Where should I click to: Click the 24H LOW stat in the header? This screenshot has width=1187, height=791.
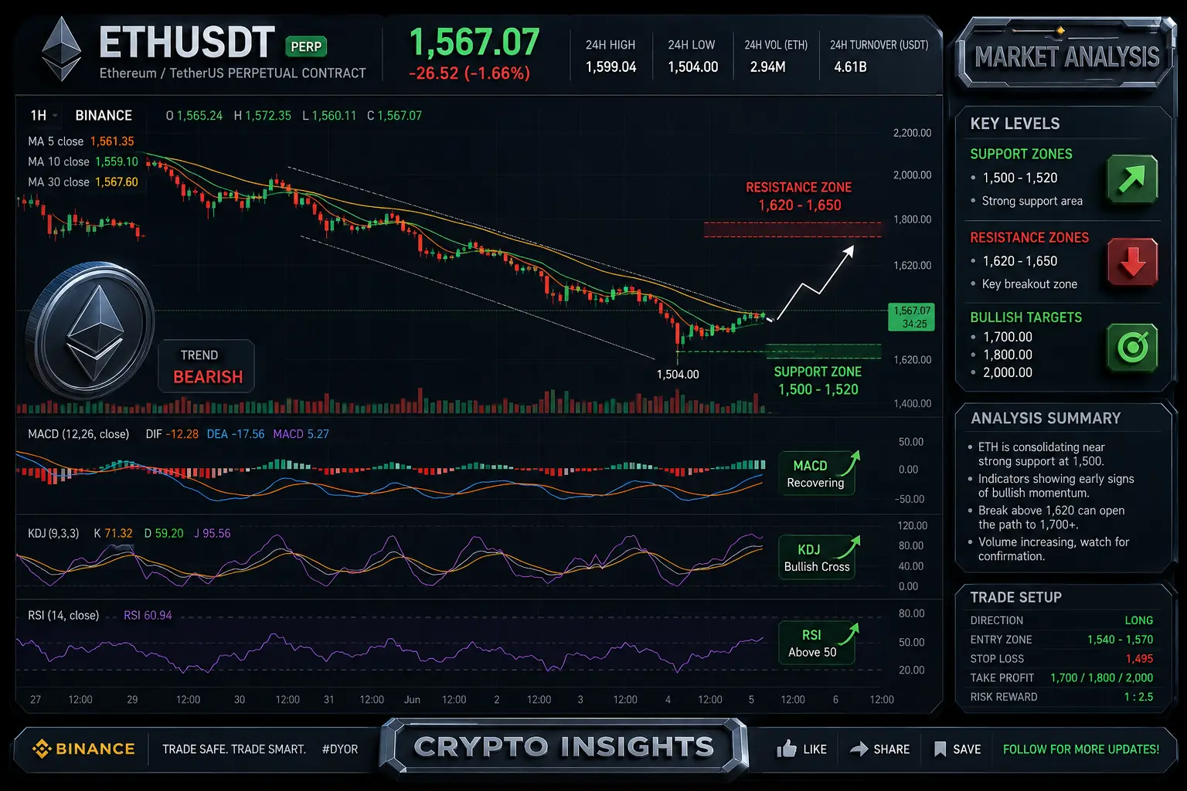[x=692, y=56]
